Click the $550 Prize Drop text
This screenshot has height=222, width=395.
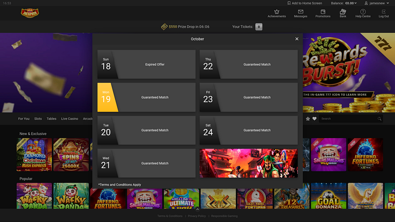point(189,27)
